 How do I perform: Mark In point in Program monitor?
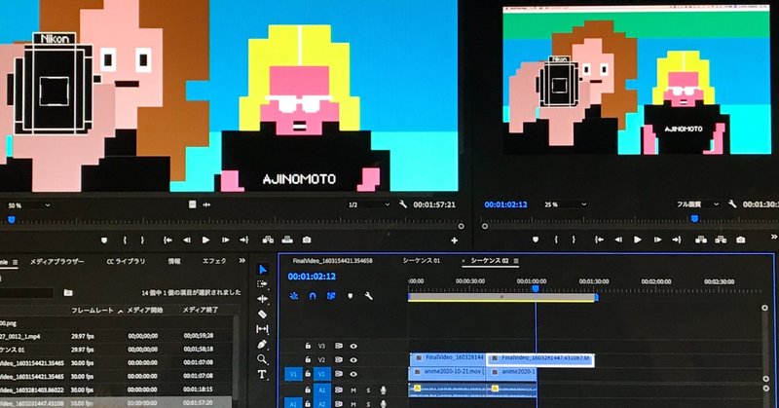[556, 240]
